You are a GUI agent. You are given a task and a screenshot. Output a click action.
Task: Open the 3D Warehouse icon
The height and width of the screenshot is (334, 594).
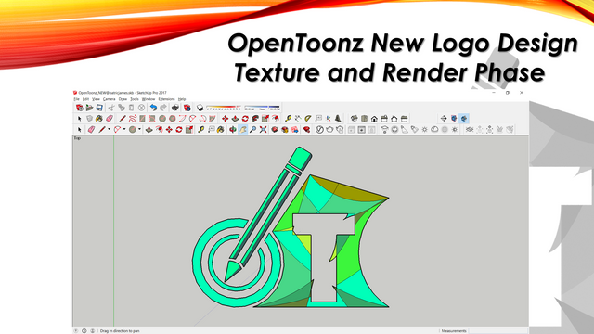275,130
